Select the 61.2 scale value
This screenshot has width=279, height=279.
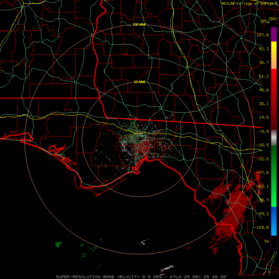pos(264,76)
